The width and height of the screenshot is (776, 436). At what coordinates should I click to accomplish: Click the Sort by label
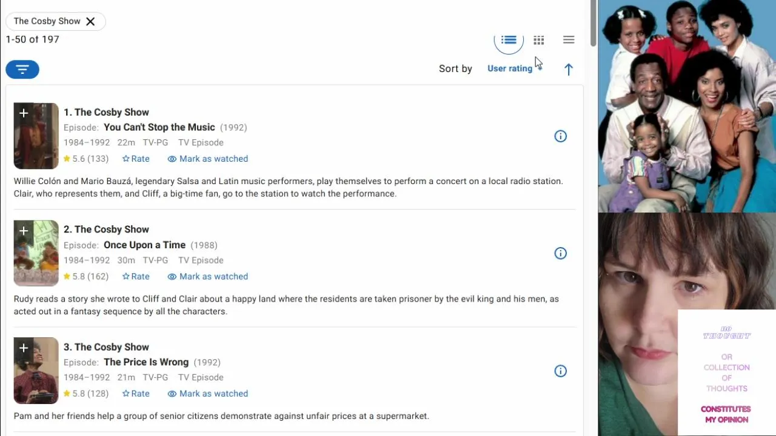[x=455, y=68]
